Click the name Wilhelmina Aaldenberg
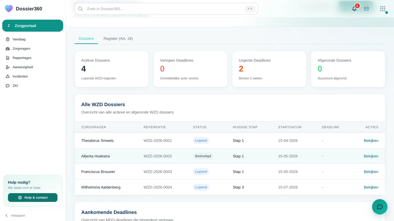394x221 pixels. [x=101, y=187]
